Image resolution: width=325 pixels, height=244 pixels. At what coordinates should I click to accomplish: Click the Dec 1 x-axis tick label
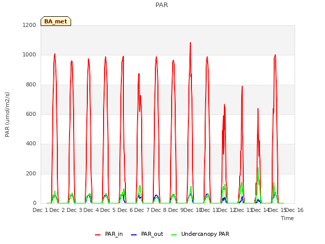[x=40, y=210]
